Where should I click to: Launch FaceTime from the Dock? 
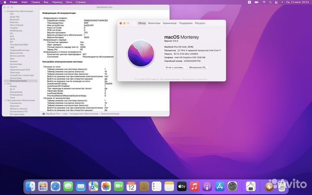[x=119, y=186]
